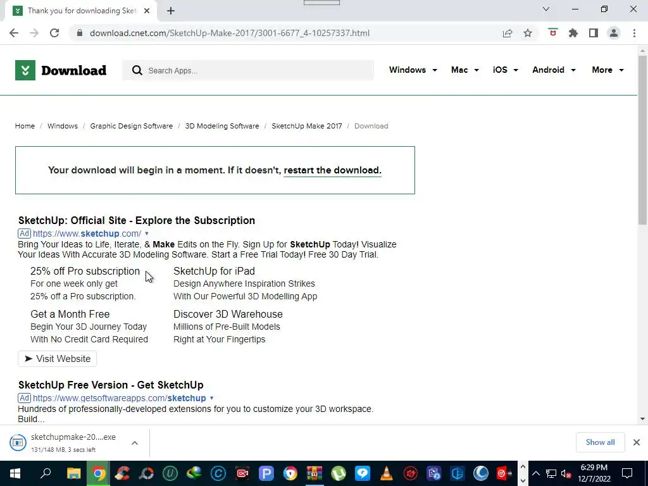
Task: Open 25% off Pro subscription link
Action: (85, 271)
